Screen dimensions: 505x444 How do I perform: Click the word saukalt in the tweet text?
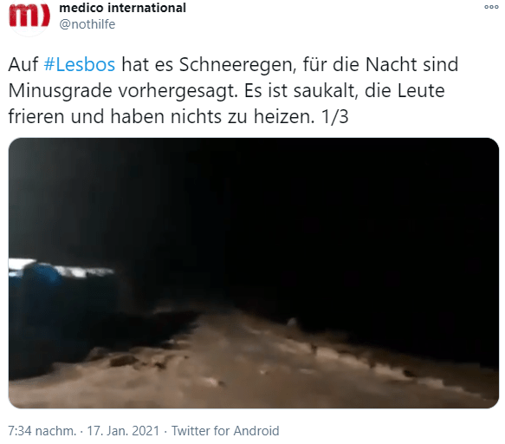tap(326, 91)
